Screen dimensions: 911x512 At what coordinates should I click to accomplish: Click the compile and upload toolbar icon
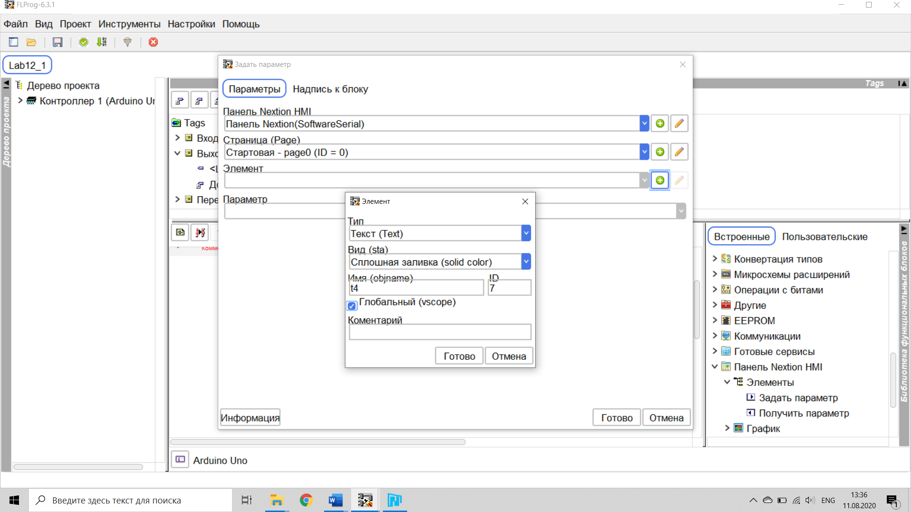[102, 42]
